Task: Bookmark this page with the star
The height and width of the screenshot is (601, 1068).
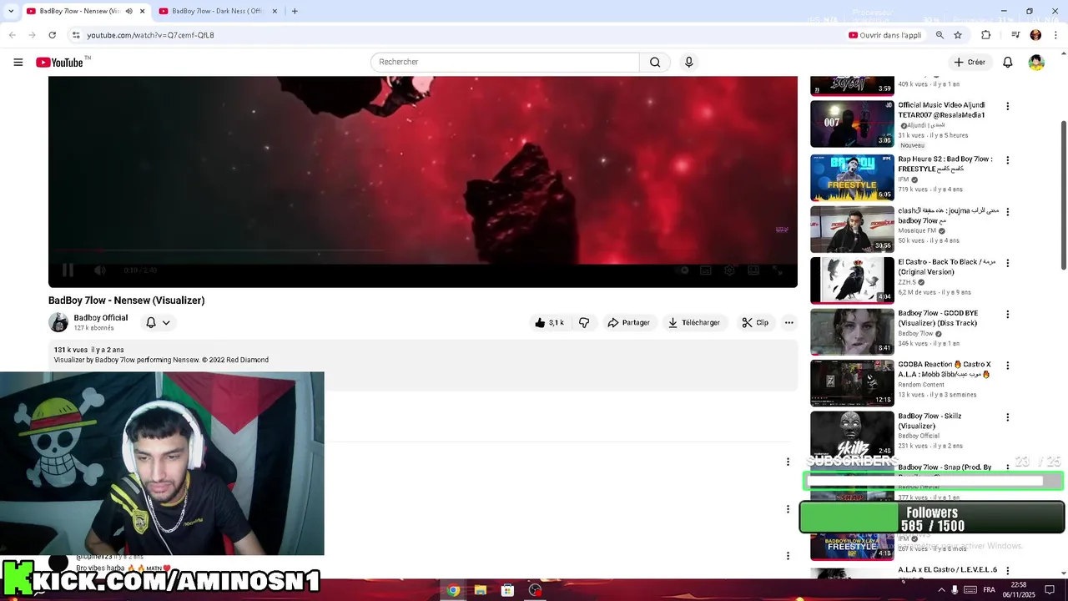Action: coord(958,35)
